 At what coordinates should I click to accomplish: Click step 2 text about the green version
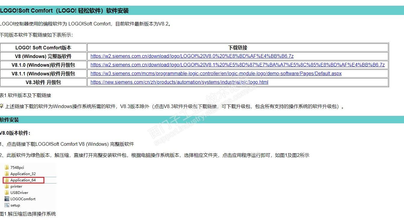[x=155, y=155]
